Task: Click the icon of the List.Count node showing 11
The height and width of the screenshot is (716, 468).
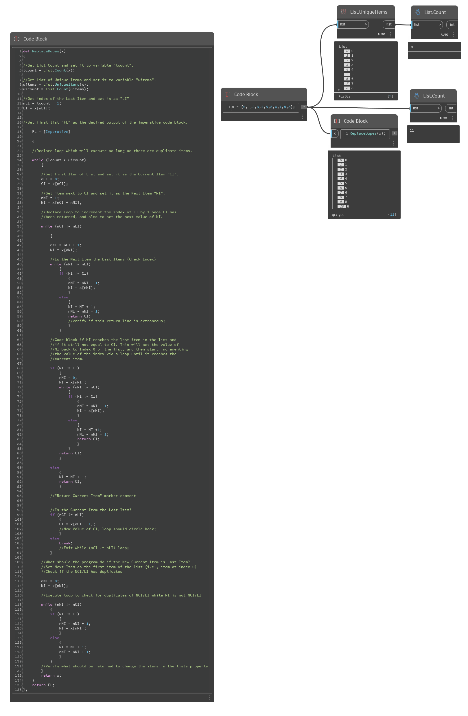Action: pyautogui.click(x=416, y=96)
